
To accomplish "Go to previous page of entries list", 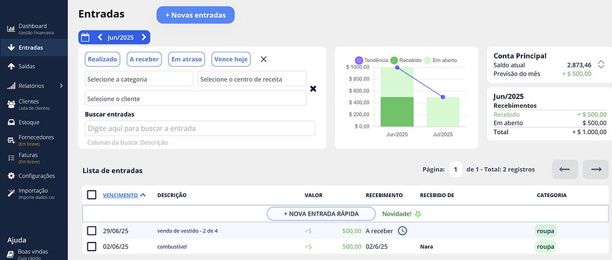I will pos(565,170).
